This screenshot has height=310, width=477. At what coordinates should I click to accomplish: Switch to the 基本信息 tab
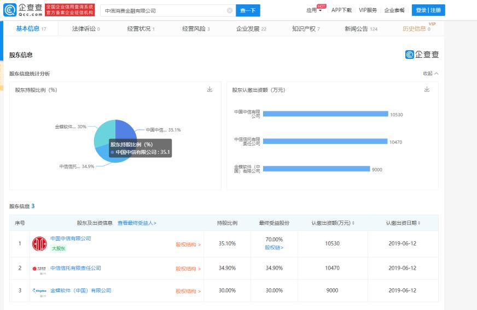click(31, 28)
